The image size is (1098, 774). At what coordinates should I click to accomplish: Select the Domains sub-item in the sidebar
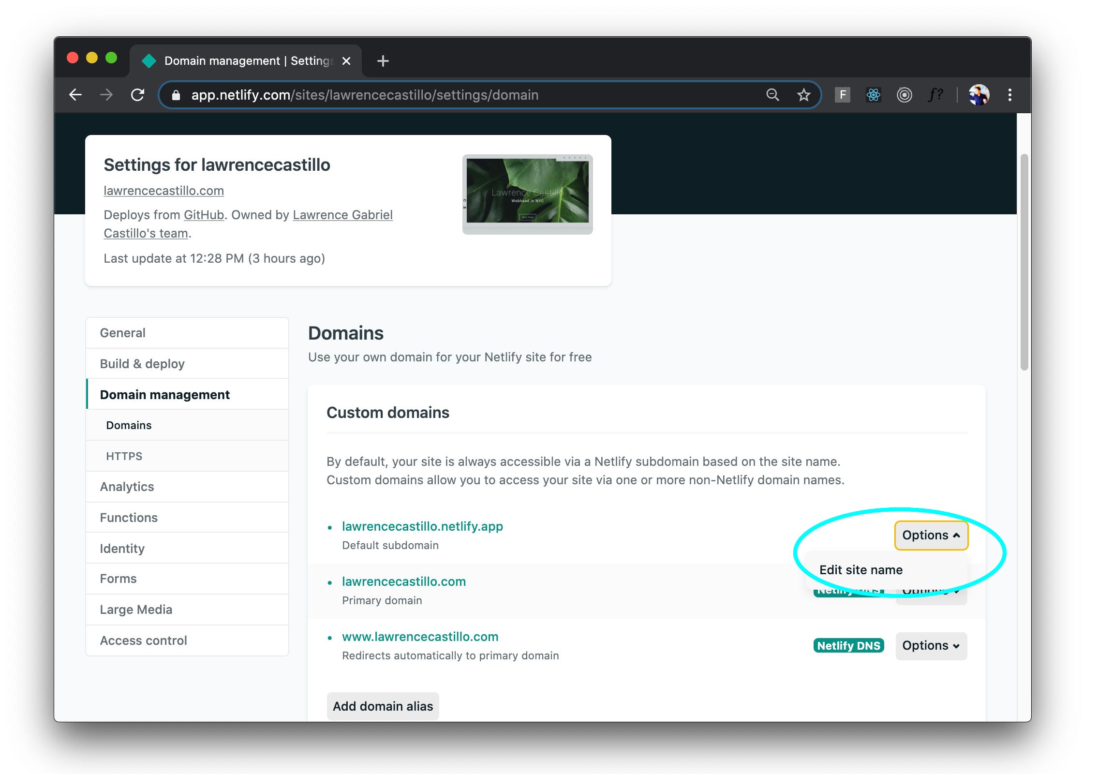pos(128,425)
